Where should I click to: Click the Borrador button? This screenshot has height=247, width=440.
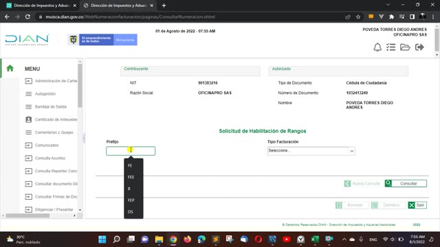[352, 205]
